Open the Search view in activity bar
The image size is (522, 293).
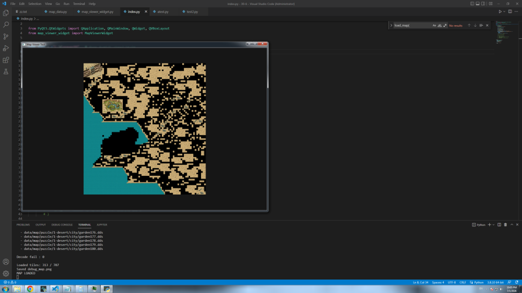(6, 25)
